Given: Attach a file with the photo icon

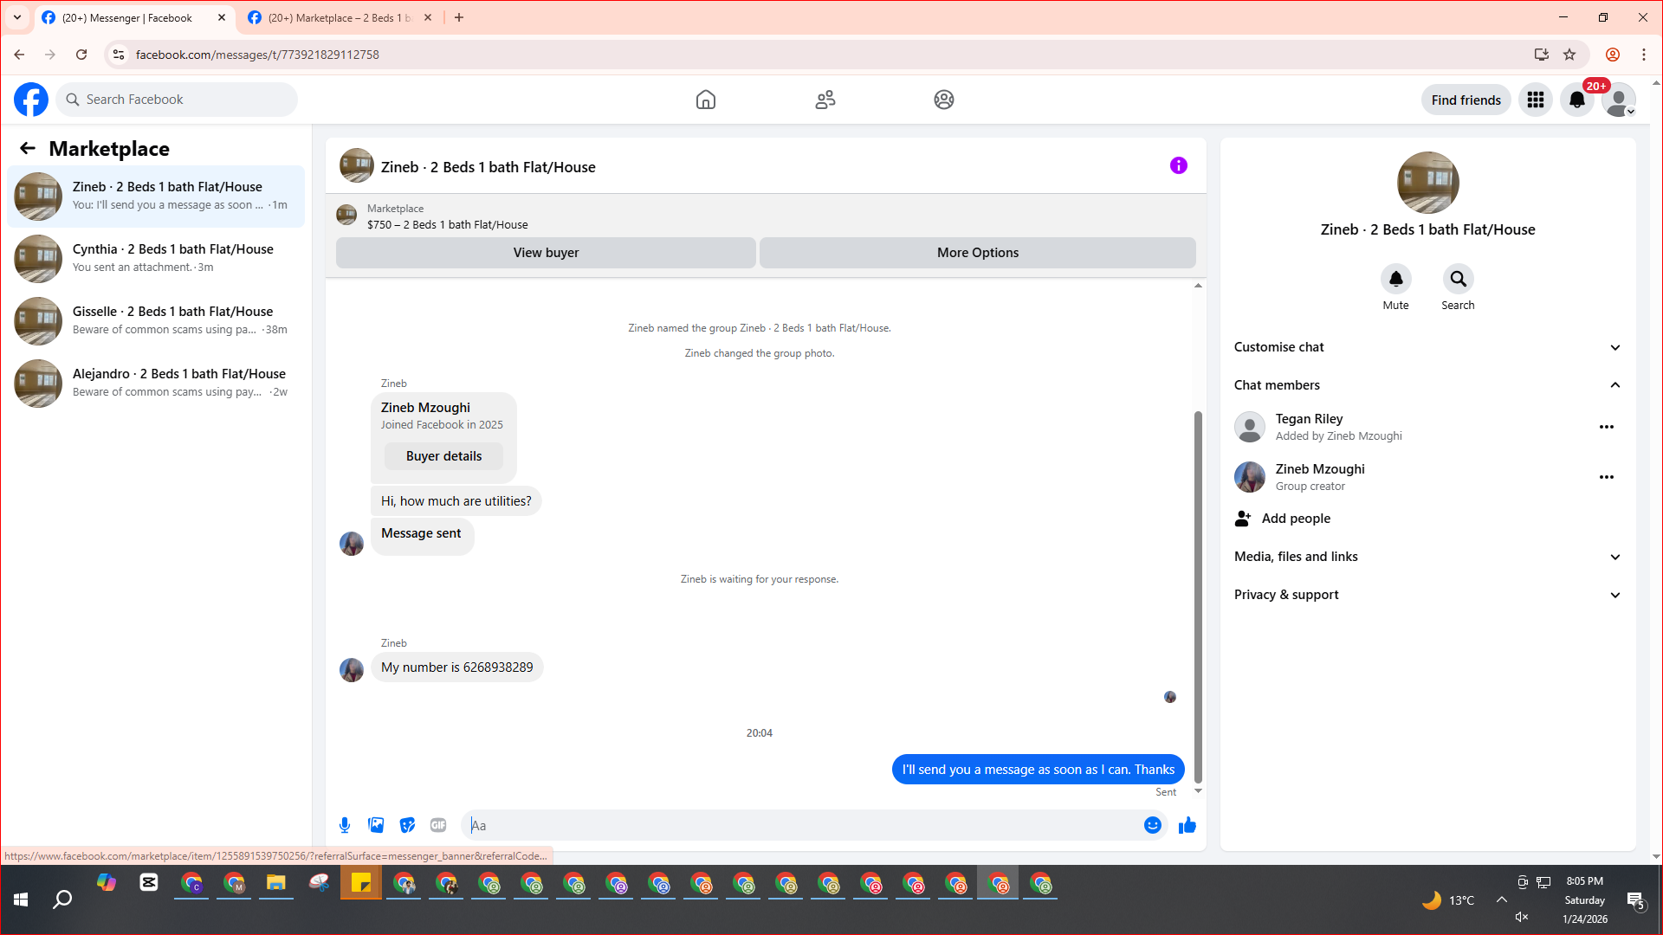Looking at the screenshot, I should pos(376,825).
